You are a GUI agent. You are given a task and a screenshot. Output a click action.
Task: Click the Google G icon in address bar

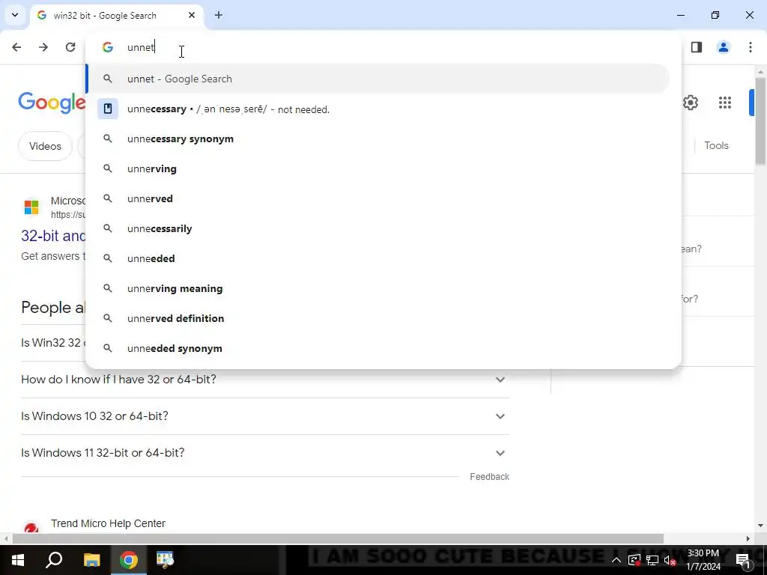point(108,47)
